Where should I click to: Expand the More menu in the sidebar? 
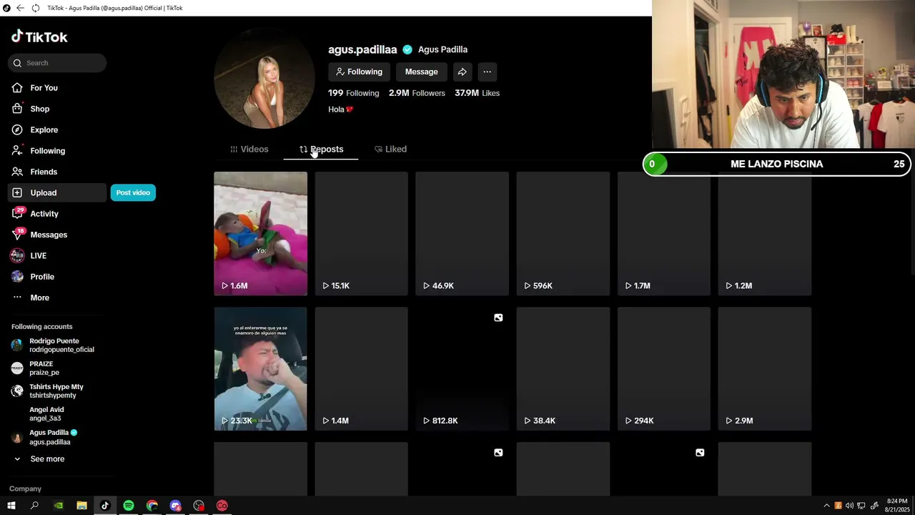click(x=39, y=298)
